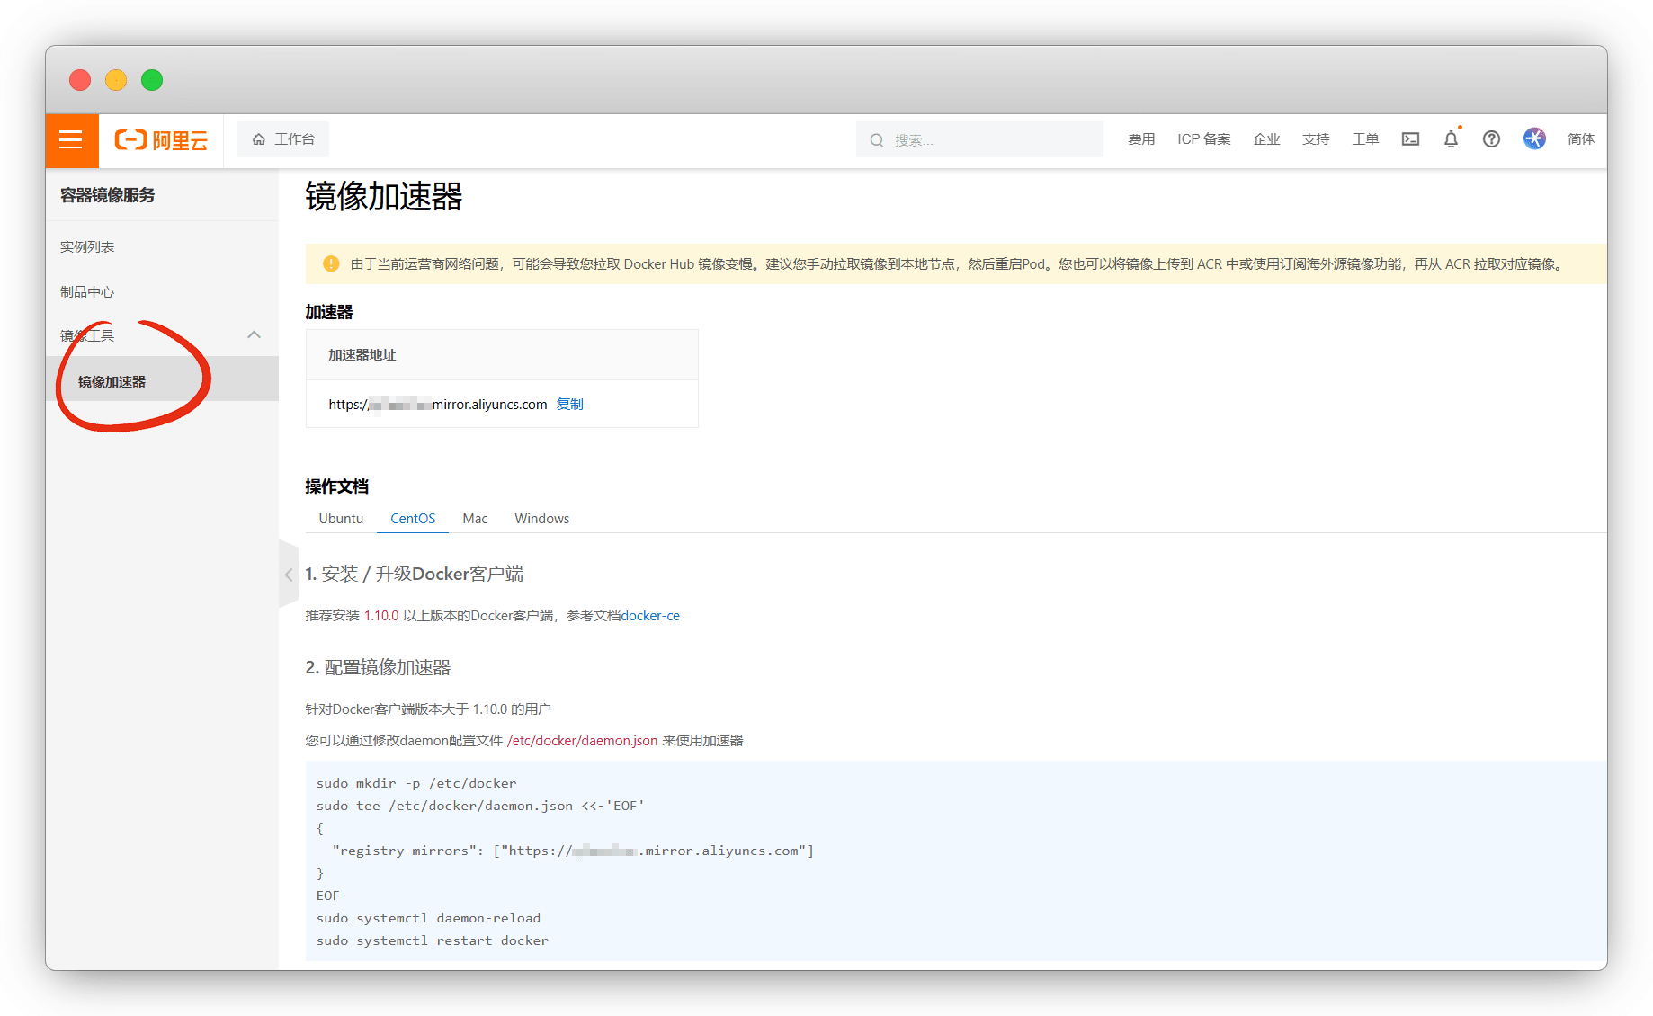The width and height of the screenshot is (1653, 1016).
Task: Click the user avatar icon
Action: (x=1534, y=138)
